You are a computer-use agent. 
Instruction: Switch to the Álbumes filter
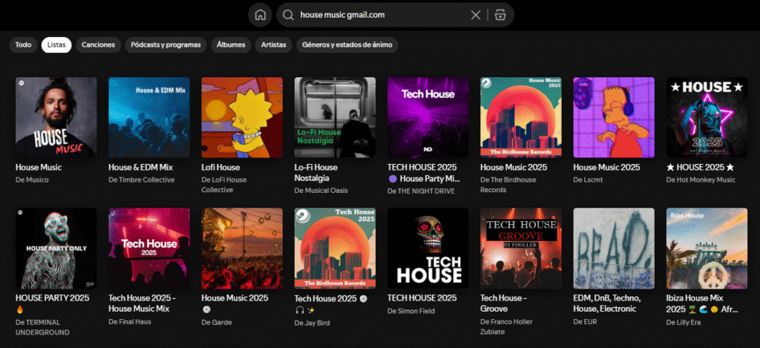231,45
